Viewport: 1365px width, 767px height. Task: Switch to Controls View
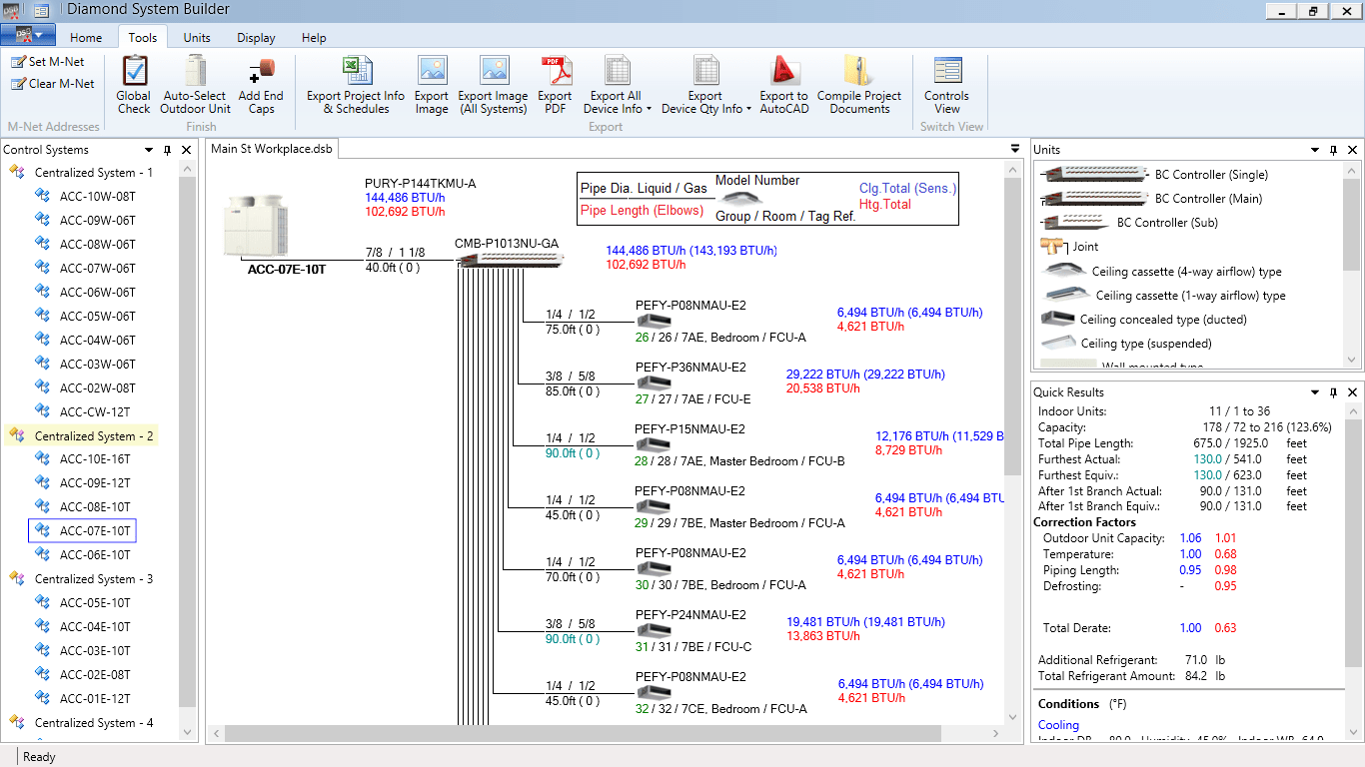click(947, 85)
